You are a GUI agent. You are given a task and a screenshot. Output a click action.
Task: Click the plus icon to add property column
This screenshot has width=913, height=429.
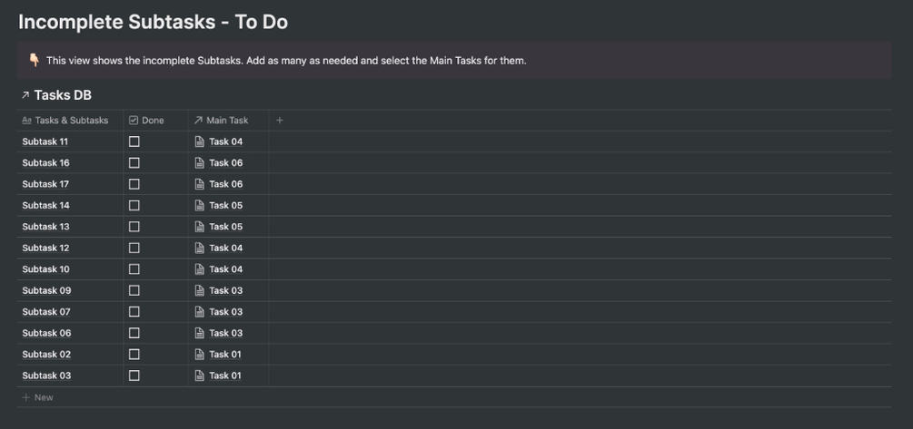(x=280, y=120)
